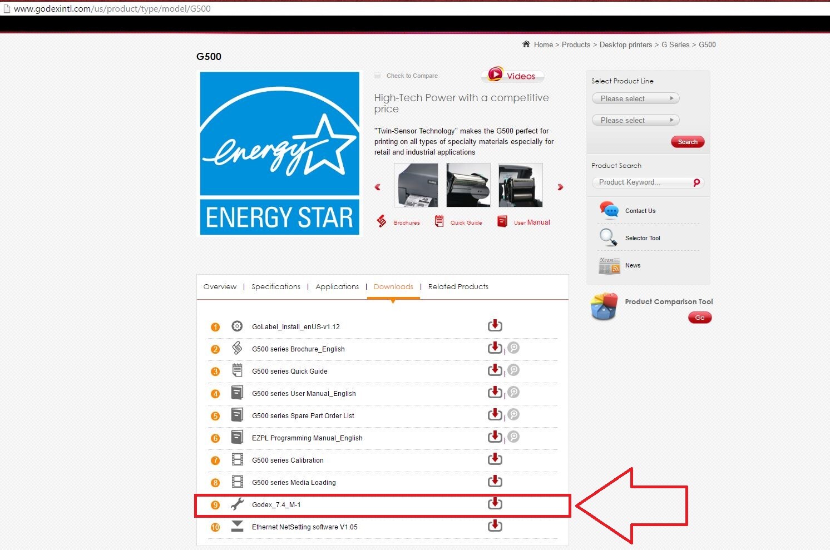Download G500 series User Manual_English
Viewport: 830px width, 550px height.
(495, 392)
